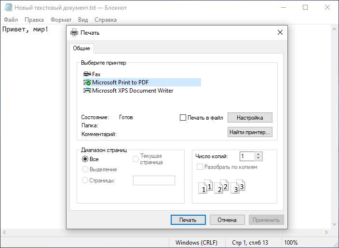Open printer Настройка button
Screen dimensions: 339x248
(x=250, y=118)
